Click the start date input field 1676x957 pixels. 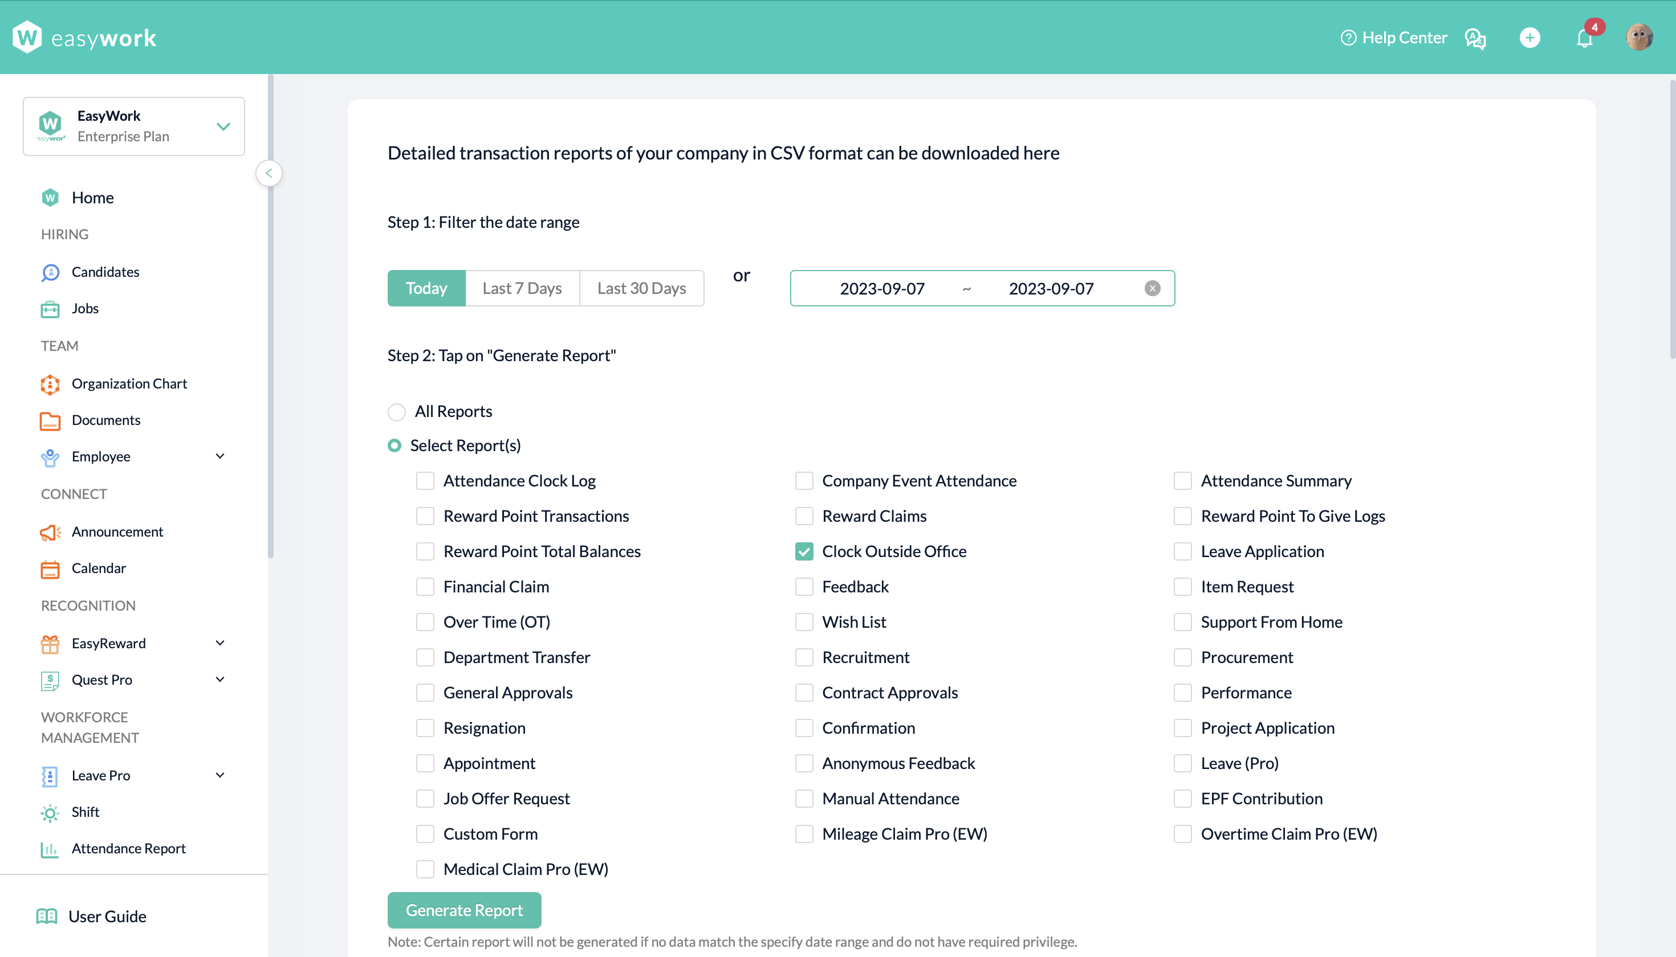tap(882, 289)
